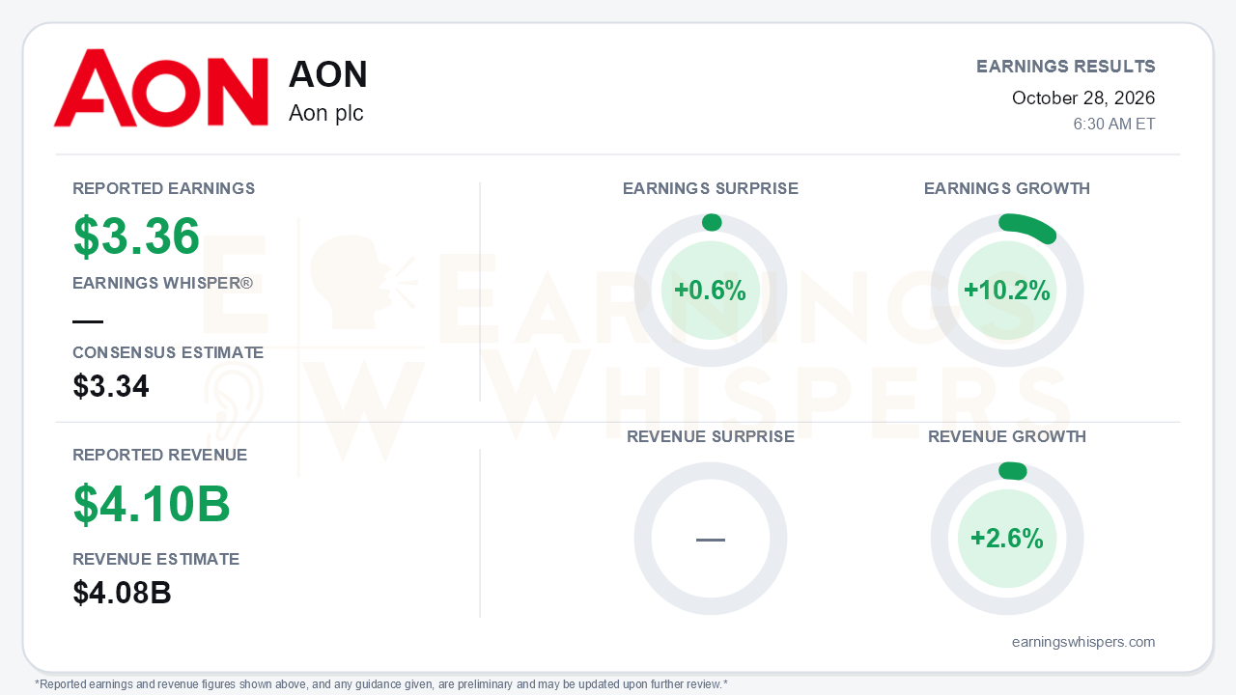Click the REVENUE ESTIMATE label
This screenshot has height=695, width=1236.
pyautogui.click(x=156, y=559)
